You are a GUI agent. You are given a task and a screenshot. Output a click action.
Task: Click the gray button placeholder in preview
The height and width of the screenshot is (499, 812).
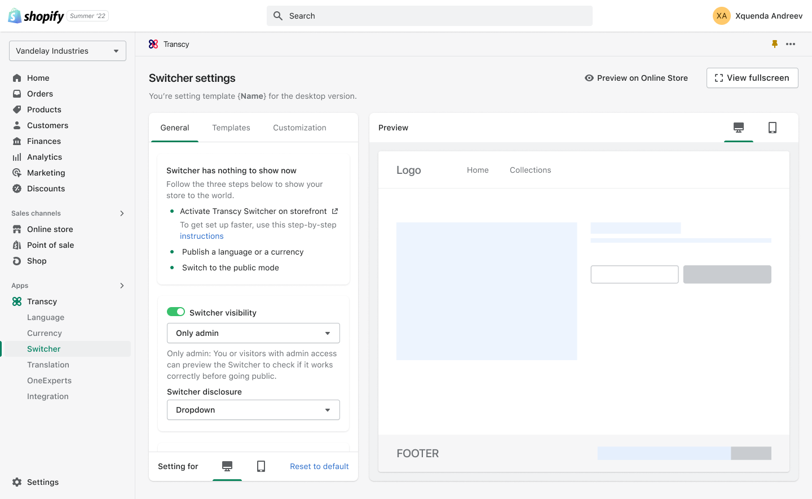point(727,274)
